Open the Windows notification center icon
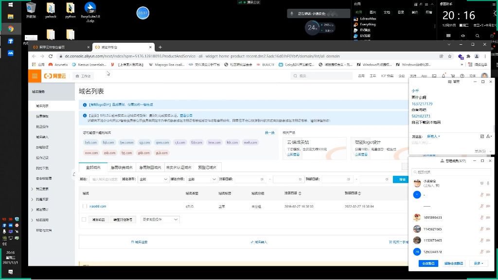 [11, 272]
